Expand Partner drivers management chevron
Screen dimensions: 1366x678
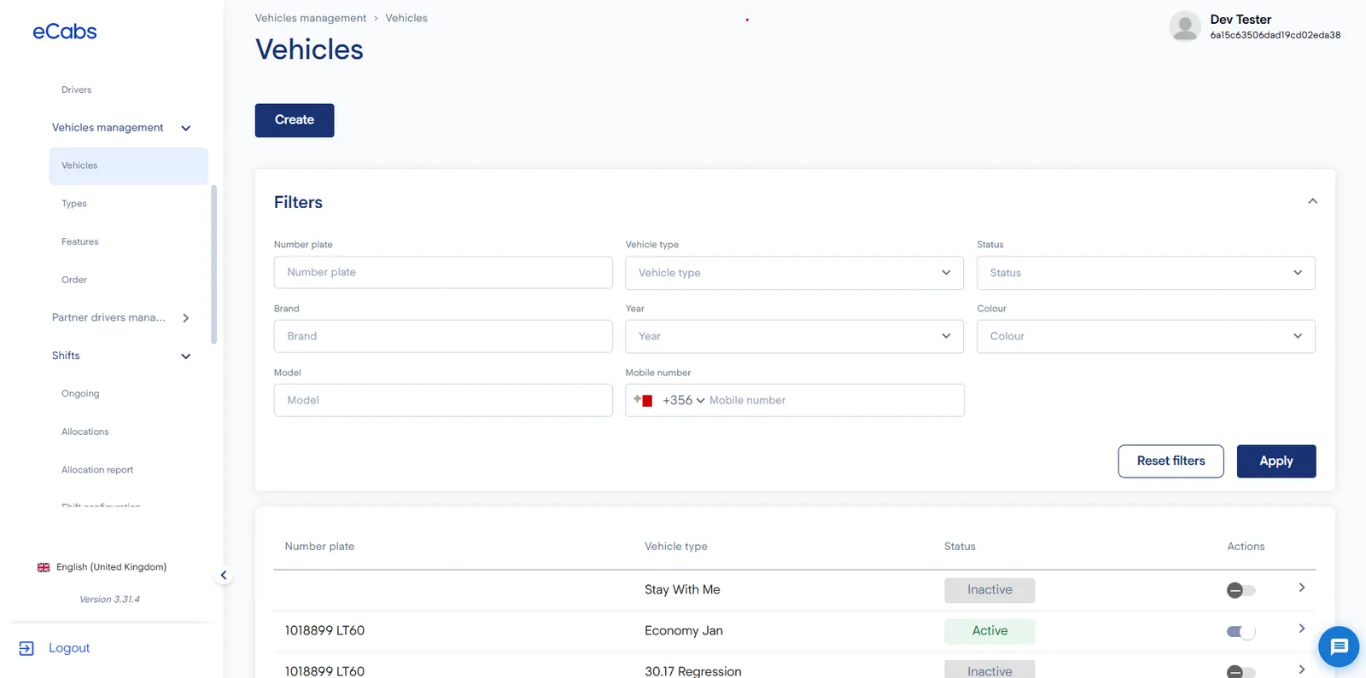point(186,318)
